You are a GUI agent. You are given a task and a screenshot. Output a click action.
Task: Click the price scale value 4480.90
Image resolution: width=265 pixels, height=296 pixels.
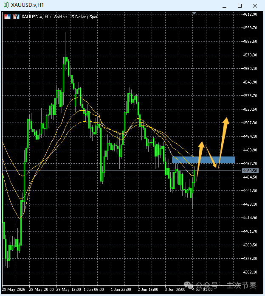coord(250,150)
